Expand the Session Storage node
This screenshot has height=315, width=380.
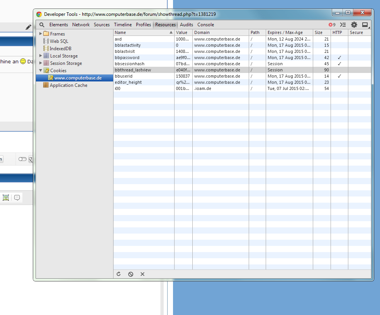click(41, 63)
